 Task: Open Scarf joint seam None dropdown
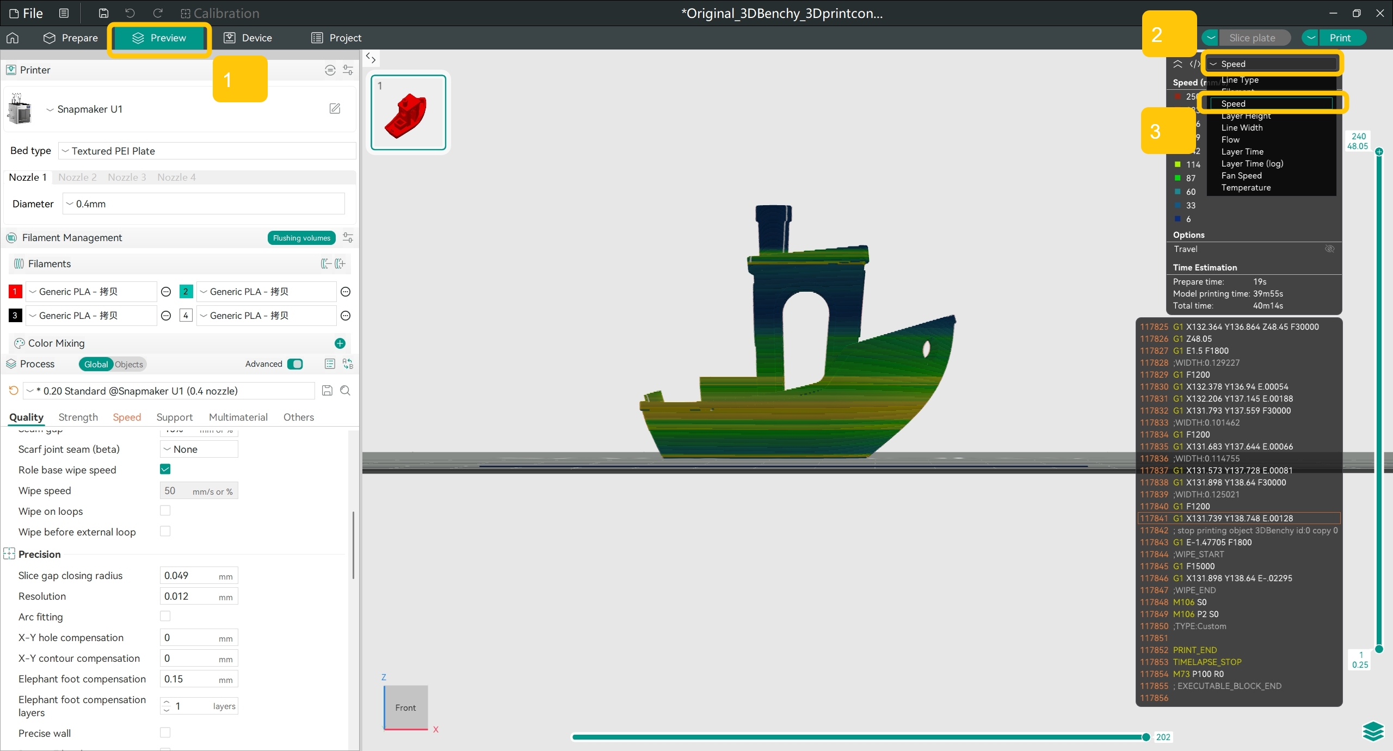click(x=199, y=449)
